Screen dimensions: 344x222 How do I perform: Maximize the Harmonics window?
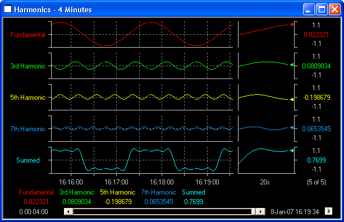click(x=322, y=9)
